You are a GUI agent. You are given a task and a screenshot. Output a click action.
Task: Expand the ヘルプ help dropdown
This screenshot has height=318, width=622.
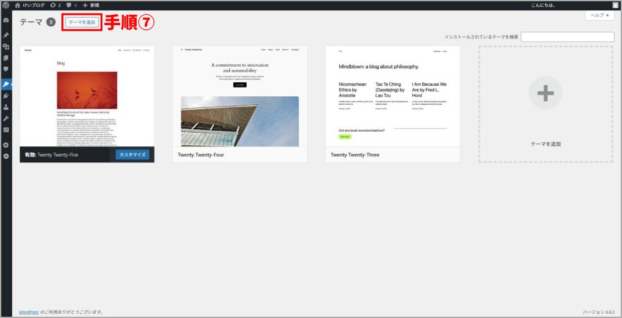click(600, 15)
